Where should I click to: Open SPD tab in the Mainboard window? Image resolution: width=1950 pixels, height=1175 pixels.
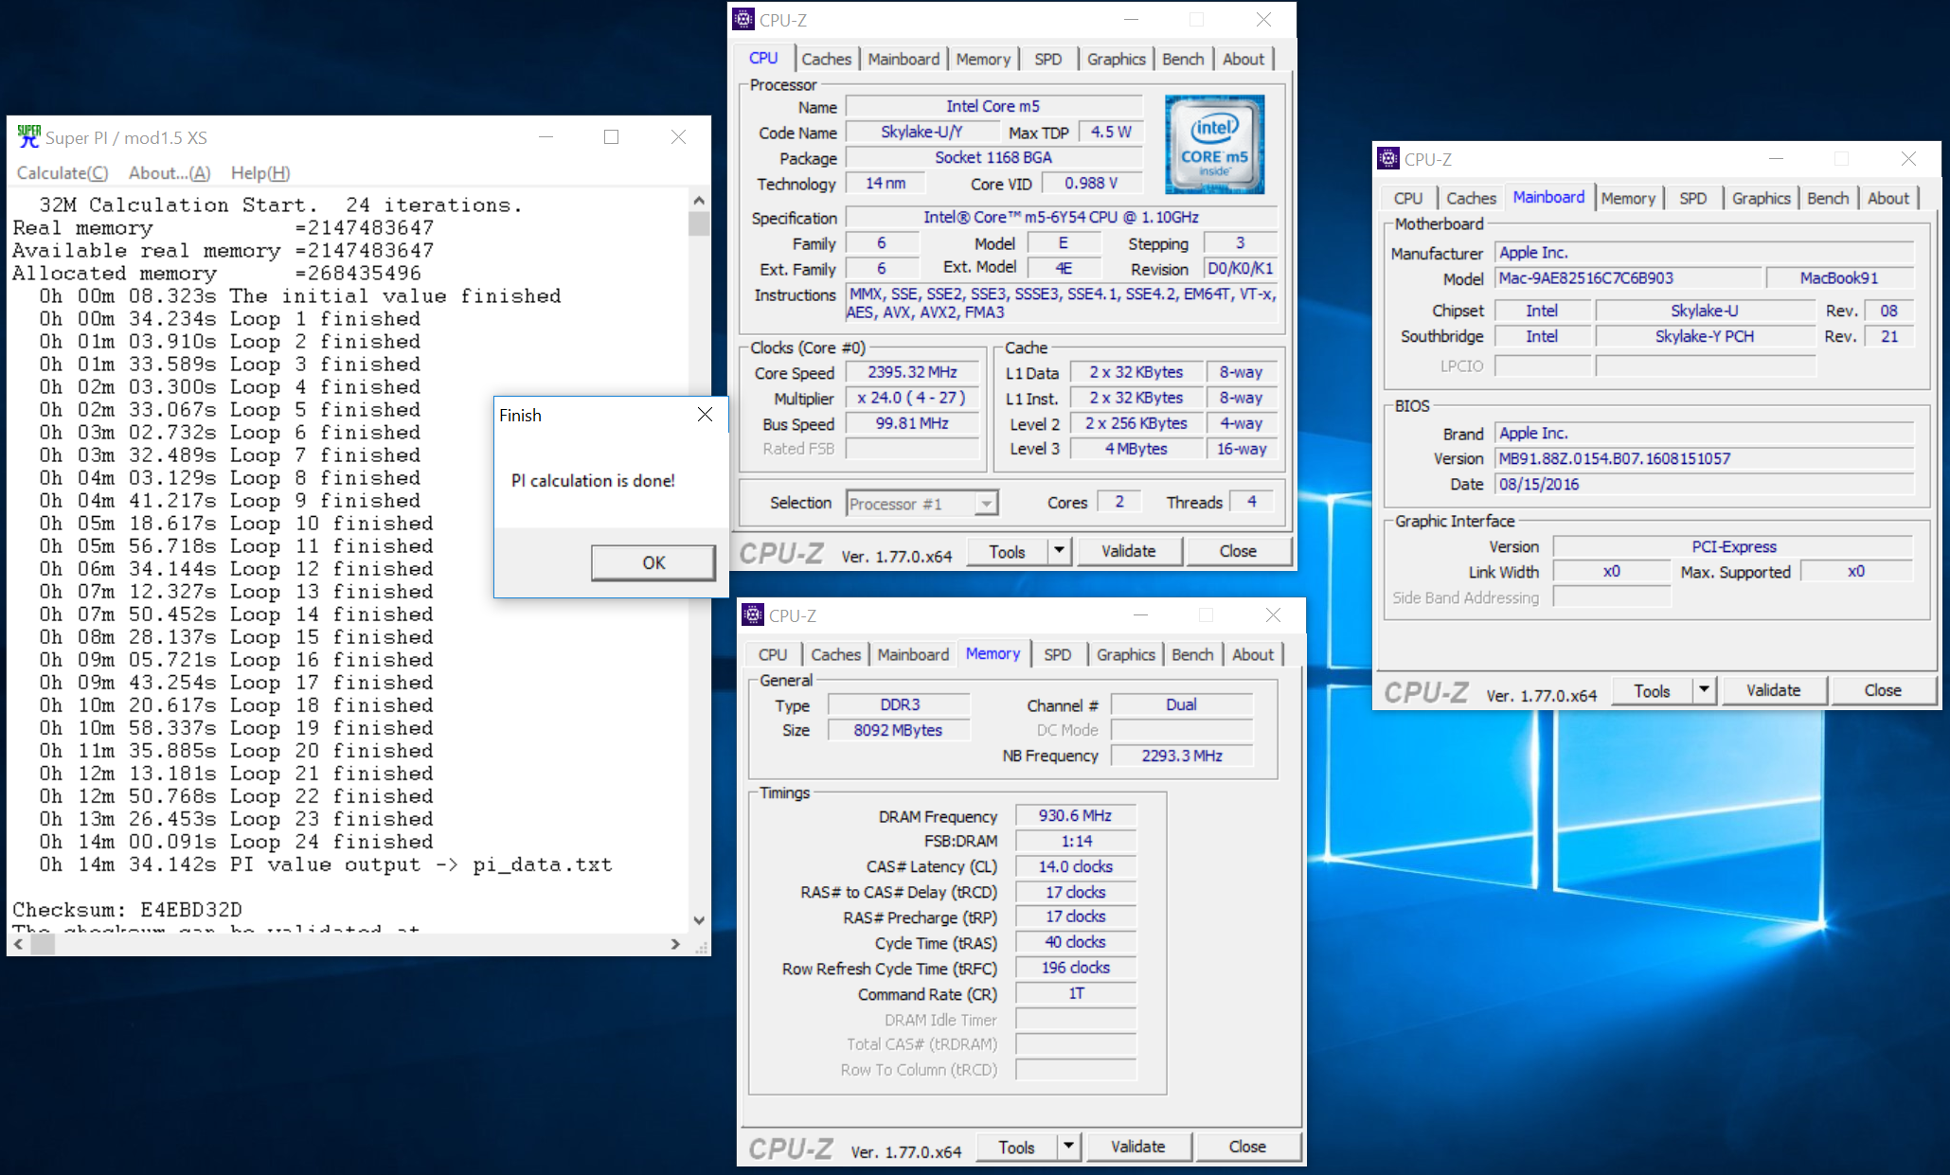click(x=1693, y=198)
